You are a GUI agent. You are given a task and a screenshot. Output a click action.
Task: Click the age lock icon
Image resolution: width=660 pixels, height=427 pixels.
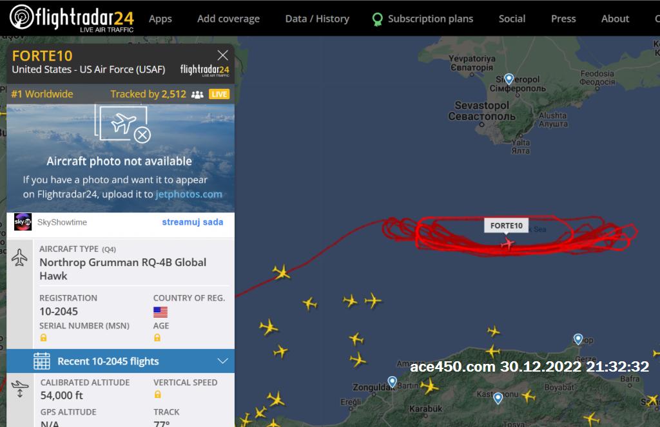157,337
